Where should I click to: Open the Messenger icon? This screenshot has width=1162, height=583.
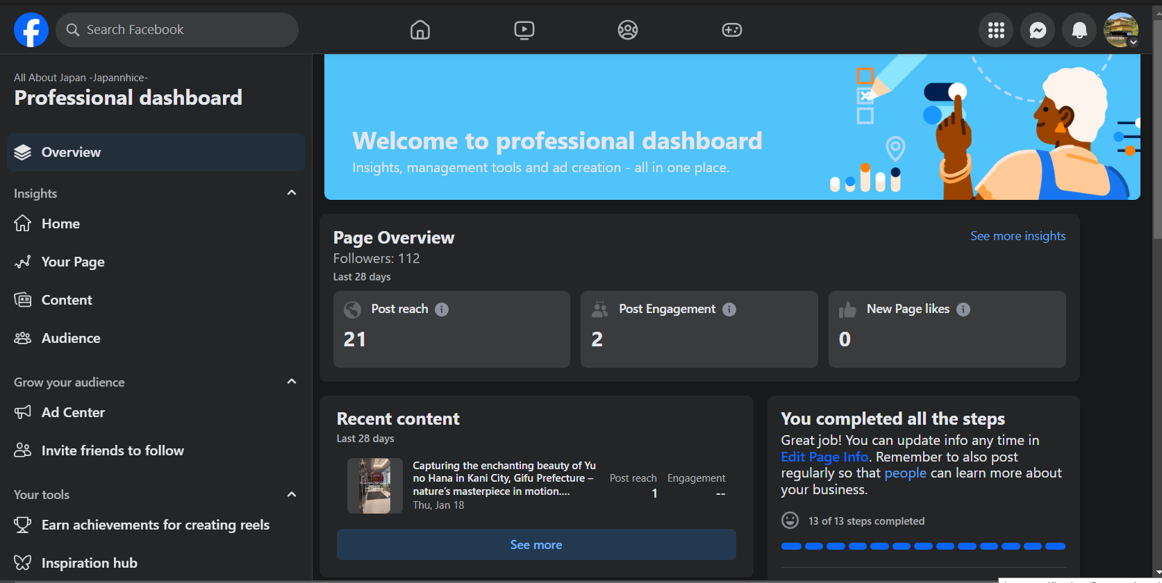[x=1038, y=30]
